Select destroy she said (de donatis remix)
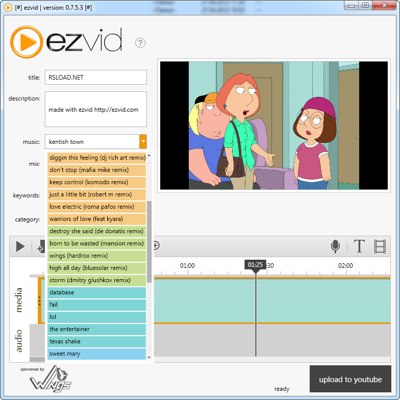Image resolution: width=400 pixels, height=400 pixels. (97, 231)
